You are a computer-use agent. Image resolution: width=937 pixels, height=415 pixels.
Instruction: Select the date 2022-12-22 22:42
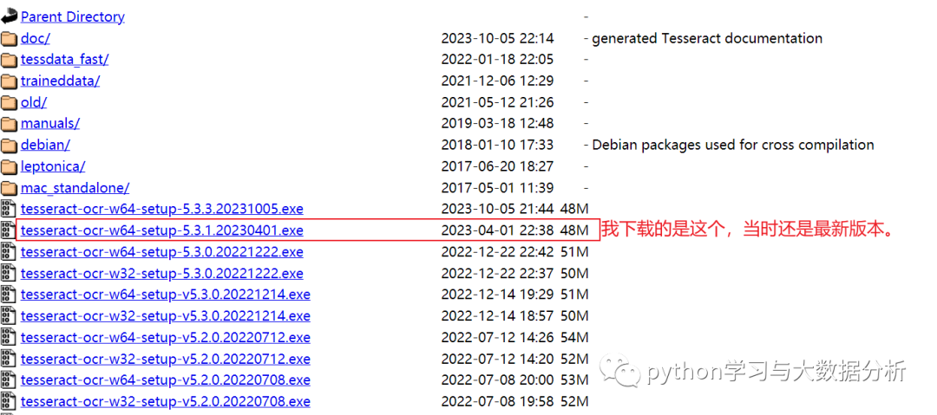[x=497, y=252]
